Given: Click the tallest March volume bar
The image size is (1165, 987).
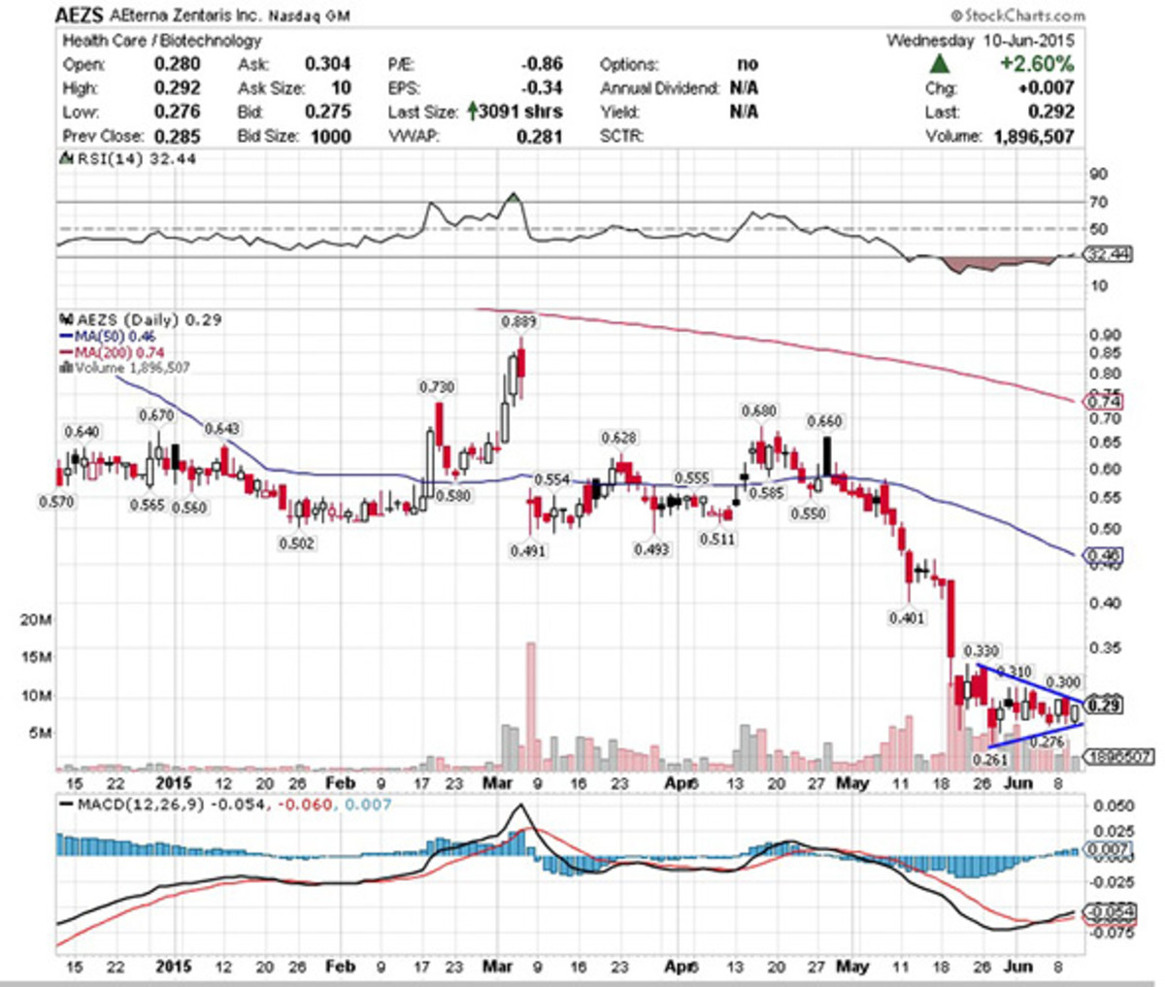Looking at the screenshot, I should point(530,707).
